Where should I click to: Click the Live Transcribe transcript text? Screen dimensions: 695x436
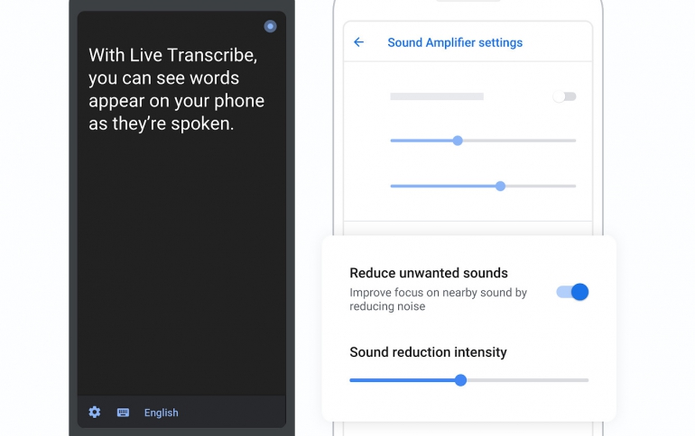pos(176,89)
